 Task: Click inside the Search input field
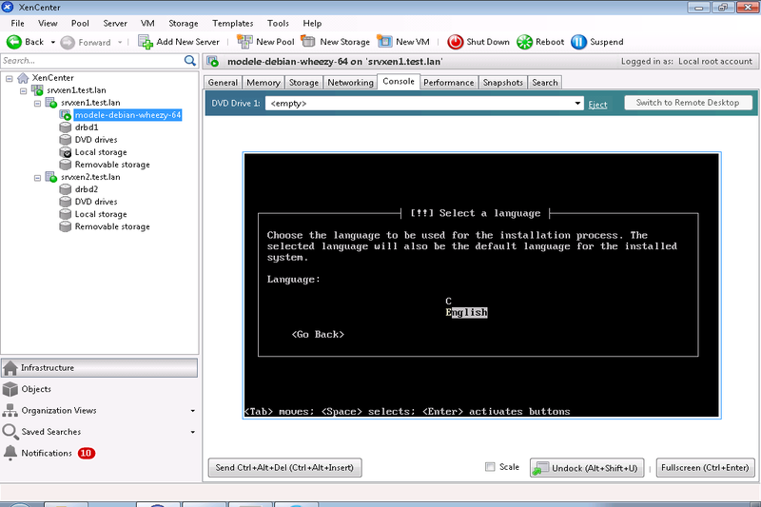pos(92,61)
